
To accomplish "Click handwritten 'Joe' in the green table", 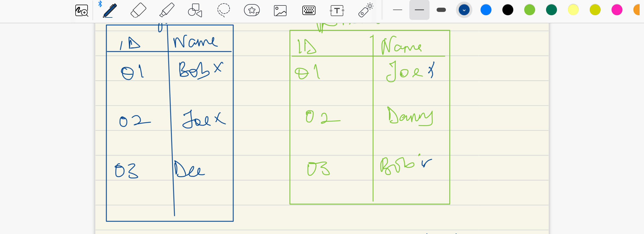I will coord(404,71).
